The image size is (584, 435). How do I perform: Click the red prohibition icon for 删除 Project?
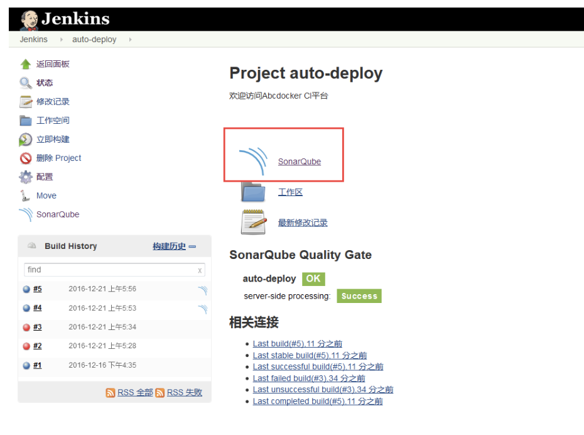point(26,158)
